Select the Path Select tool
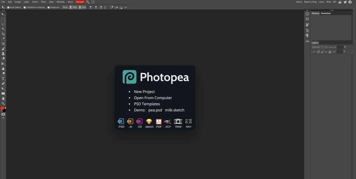The image size is (356, 179). click(3, 88)
